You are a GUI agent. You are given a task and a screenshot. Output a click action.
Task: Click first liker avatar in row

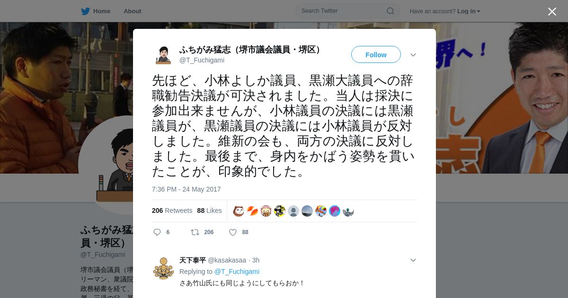239,211
